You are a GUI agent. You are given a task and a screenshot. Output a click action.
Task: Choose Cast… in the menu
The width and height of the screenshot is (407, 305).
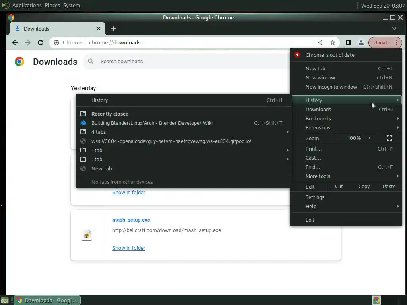coord(347,158)
